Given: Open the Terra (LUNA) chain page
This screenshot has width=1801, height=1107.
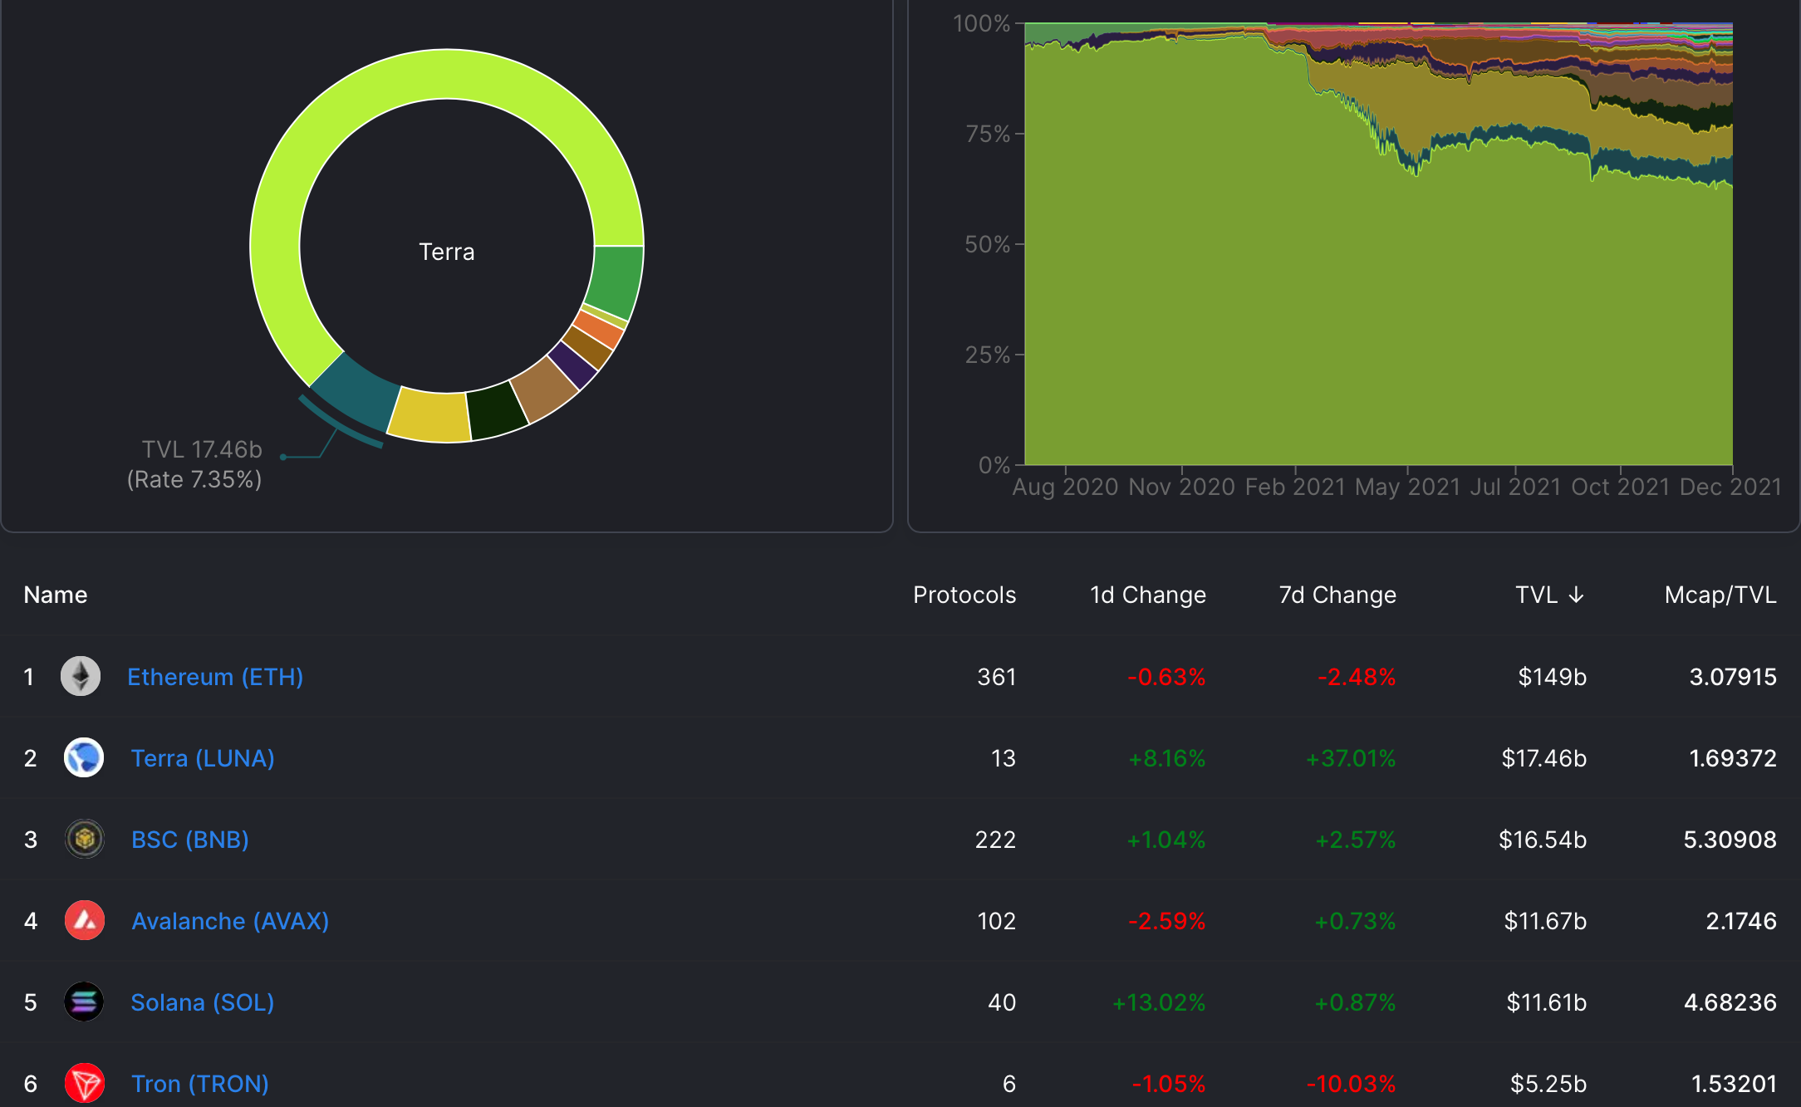Looking at the screenshot, I should 202,758.
